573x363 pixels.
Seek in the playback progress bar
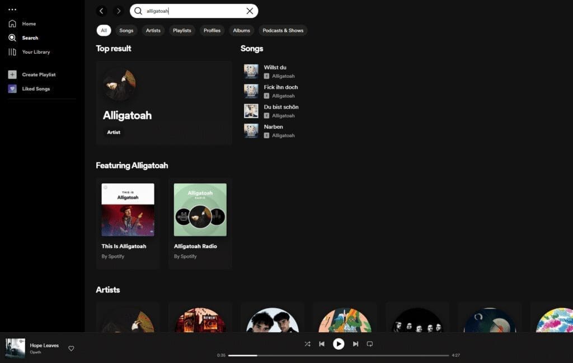[339, 355]
